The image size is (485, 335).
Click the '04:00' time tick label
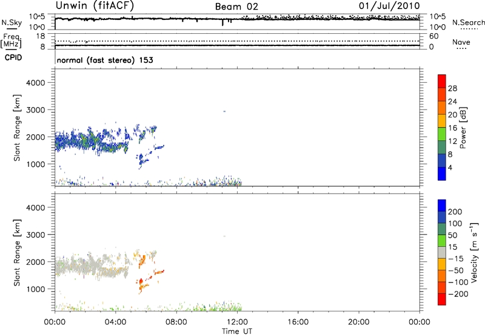tap(116, 322)
